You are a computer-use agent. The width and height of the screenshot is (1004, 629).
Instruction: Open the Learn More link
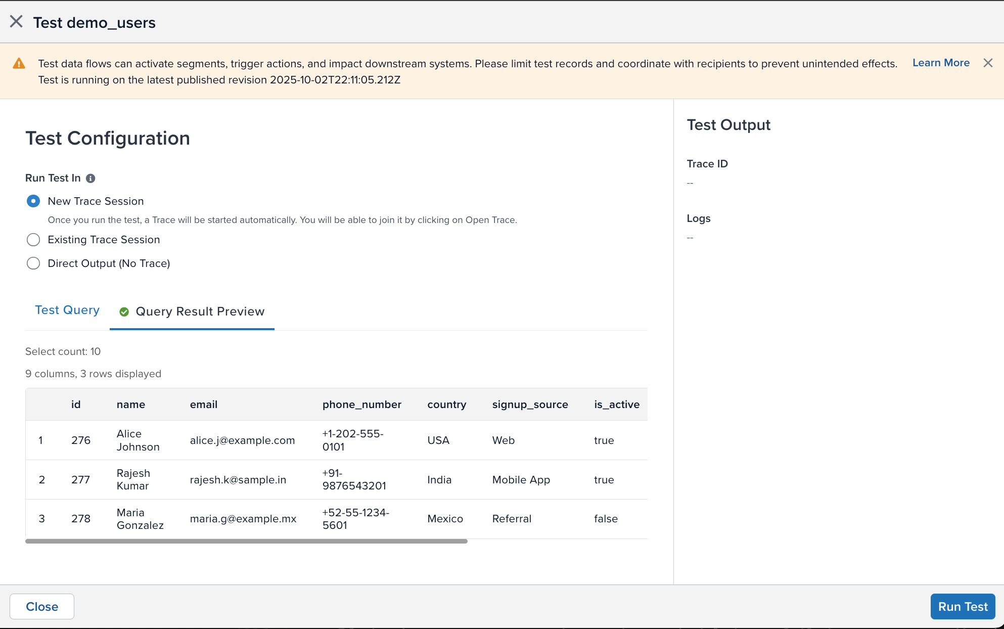click(x=940, y=63)
